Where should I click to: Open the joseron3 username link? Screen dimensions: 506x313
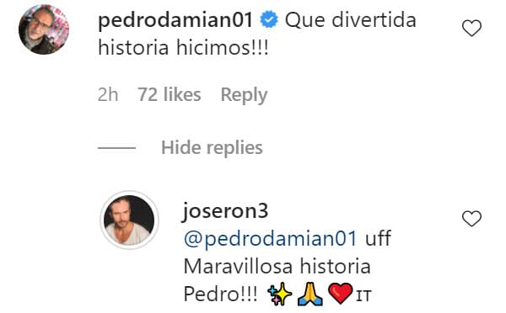225,212
